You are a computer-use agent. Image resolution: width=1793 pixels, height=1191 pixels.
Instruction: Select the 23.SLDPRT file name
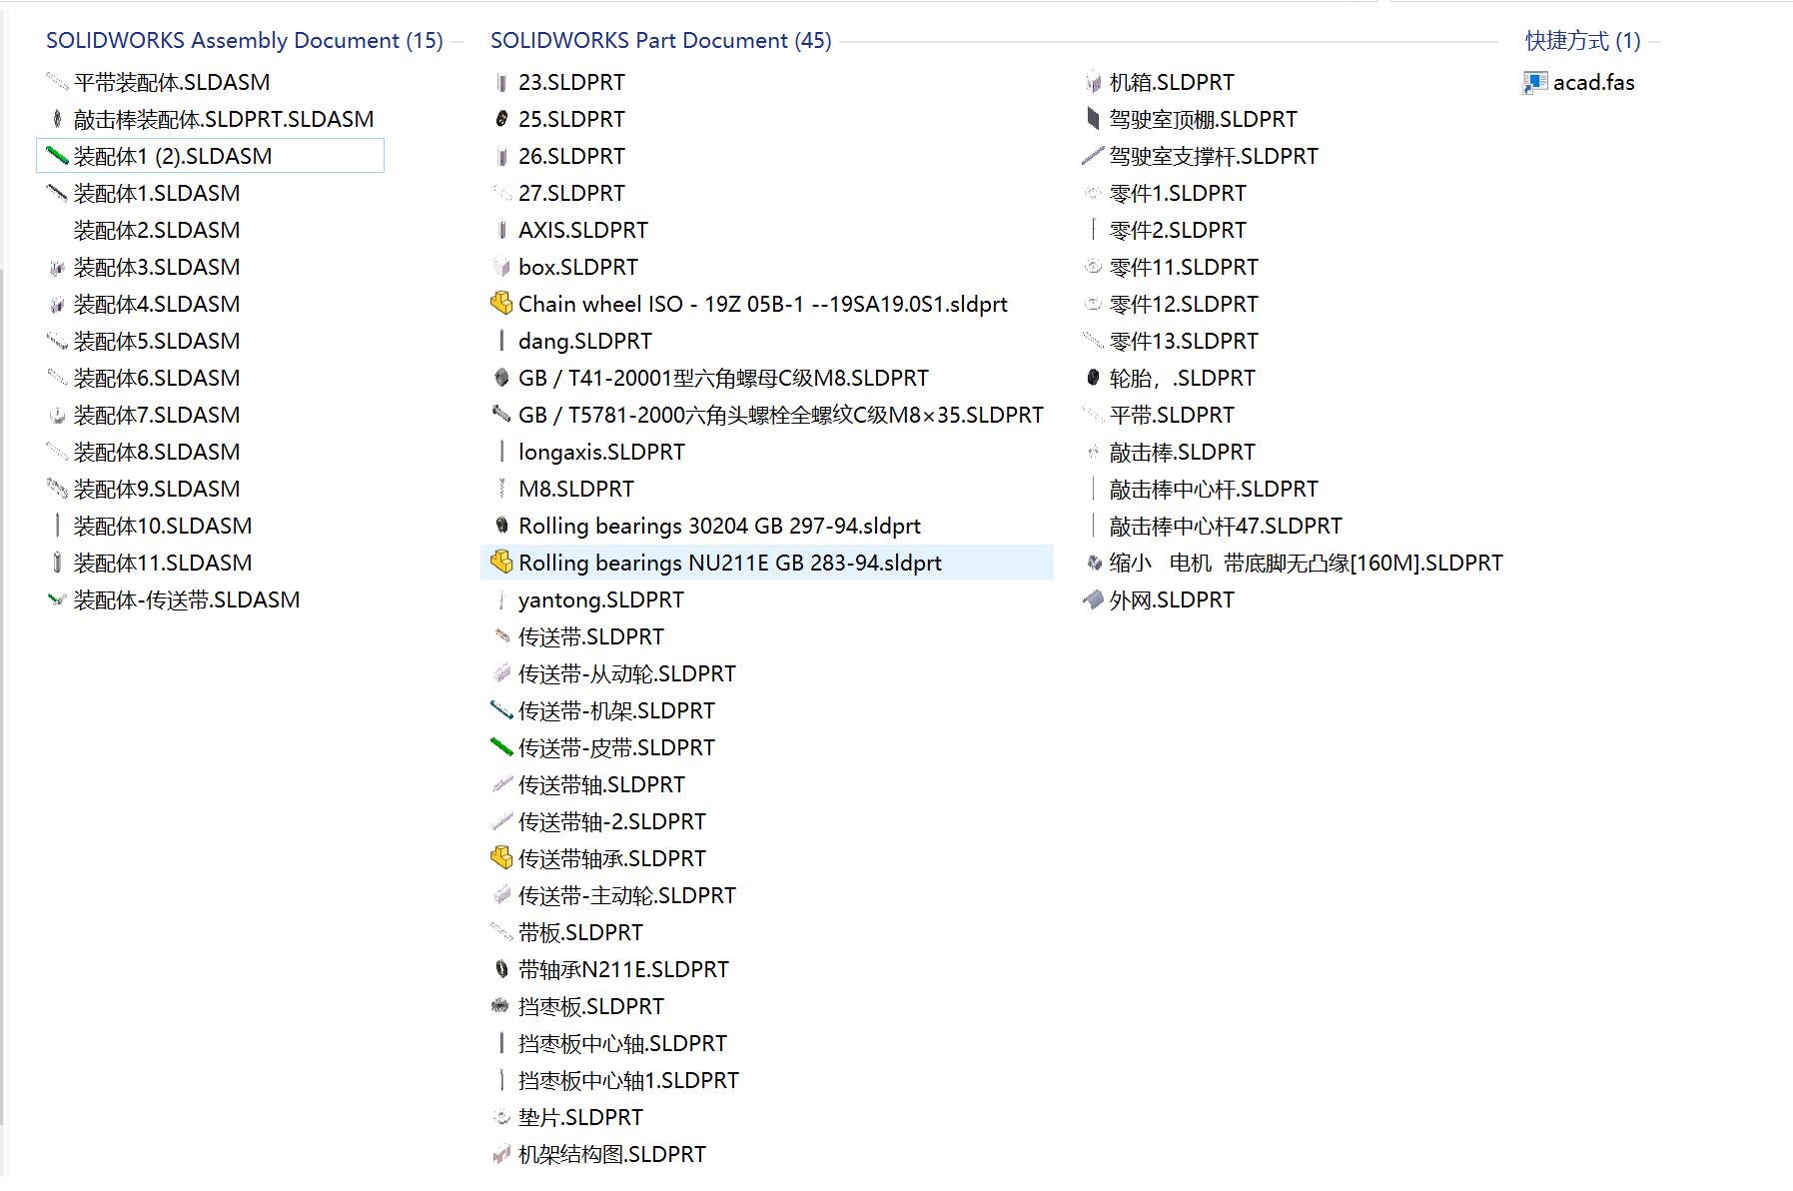tap(572, 82)
